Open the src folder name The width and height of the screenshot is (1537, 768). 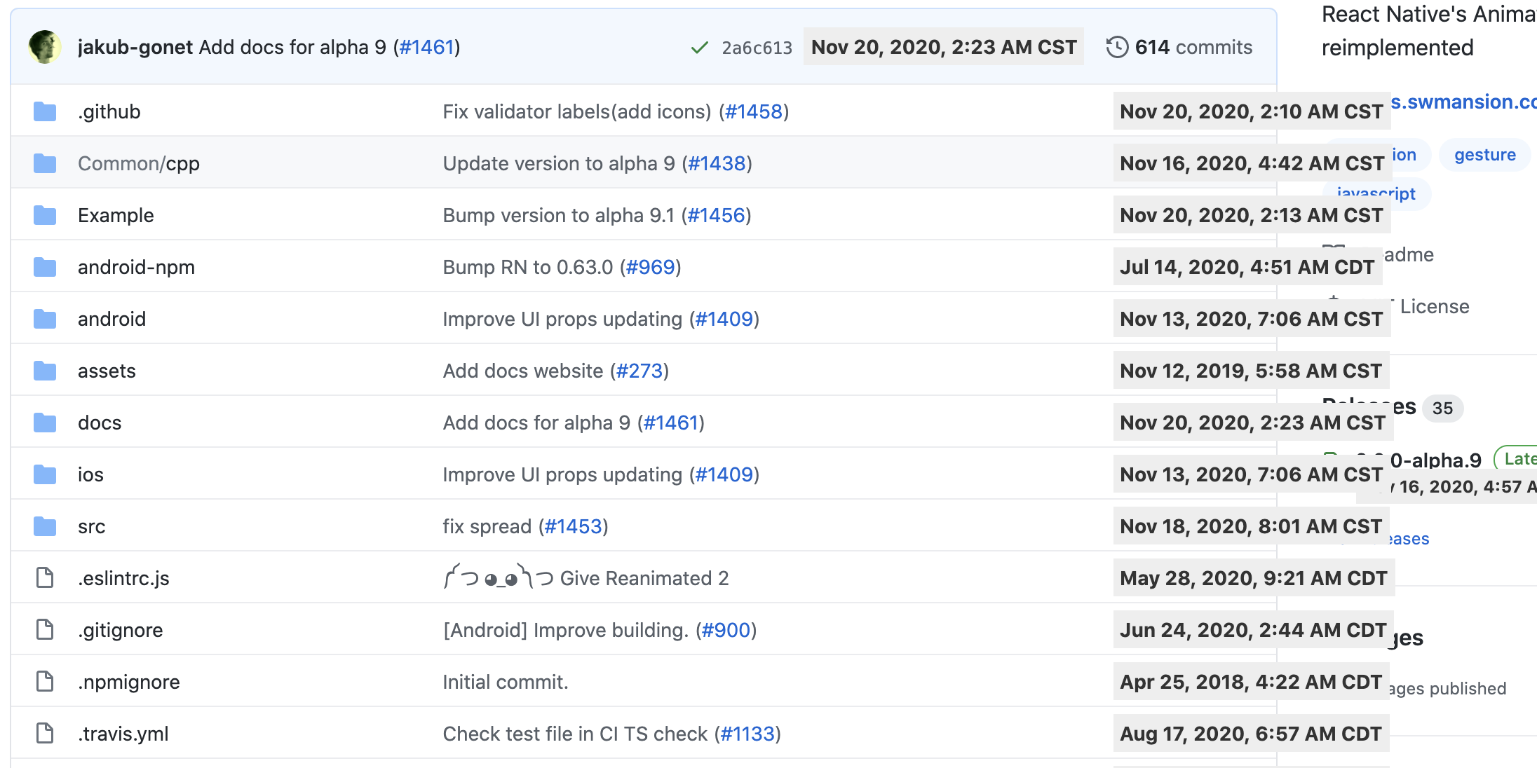point(92,526)
